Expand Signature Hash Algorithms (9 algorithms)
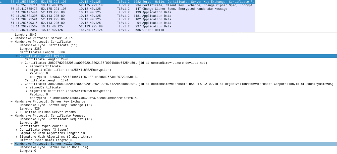Screen dimensions: 337x154 pos(17,137)
